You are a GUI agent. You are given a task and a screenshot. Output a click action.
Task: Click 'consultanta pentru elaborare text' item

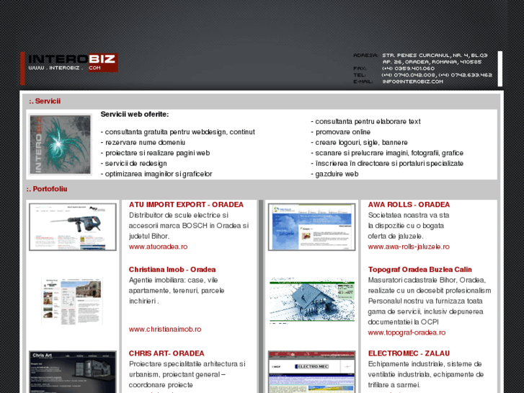click(x=365, y=121)
